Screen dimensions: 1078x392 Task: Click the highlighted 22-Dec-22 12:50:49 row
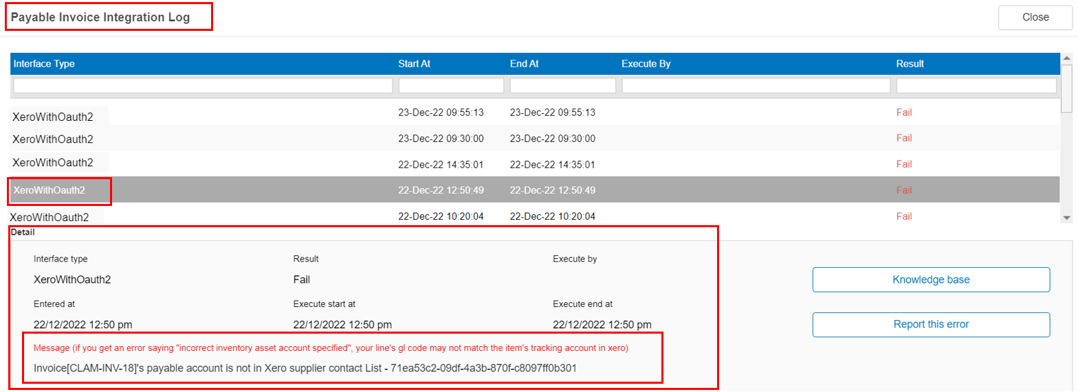pyautogui.click(x=441, y=190)
